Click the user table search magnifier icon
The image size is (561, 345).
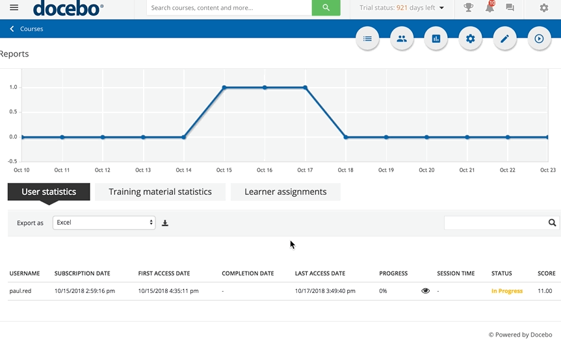click(552, 223)
